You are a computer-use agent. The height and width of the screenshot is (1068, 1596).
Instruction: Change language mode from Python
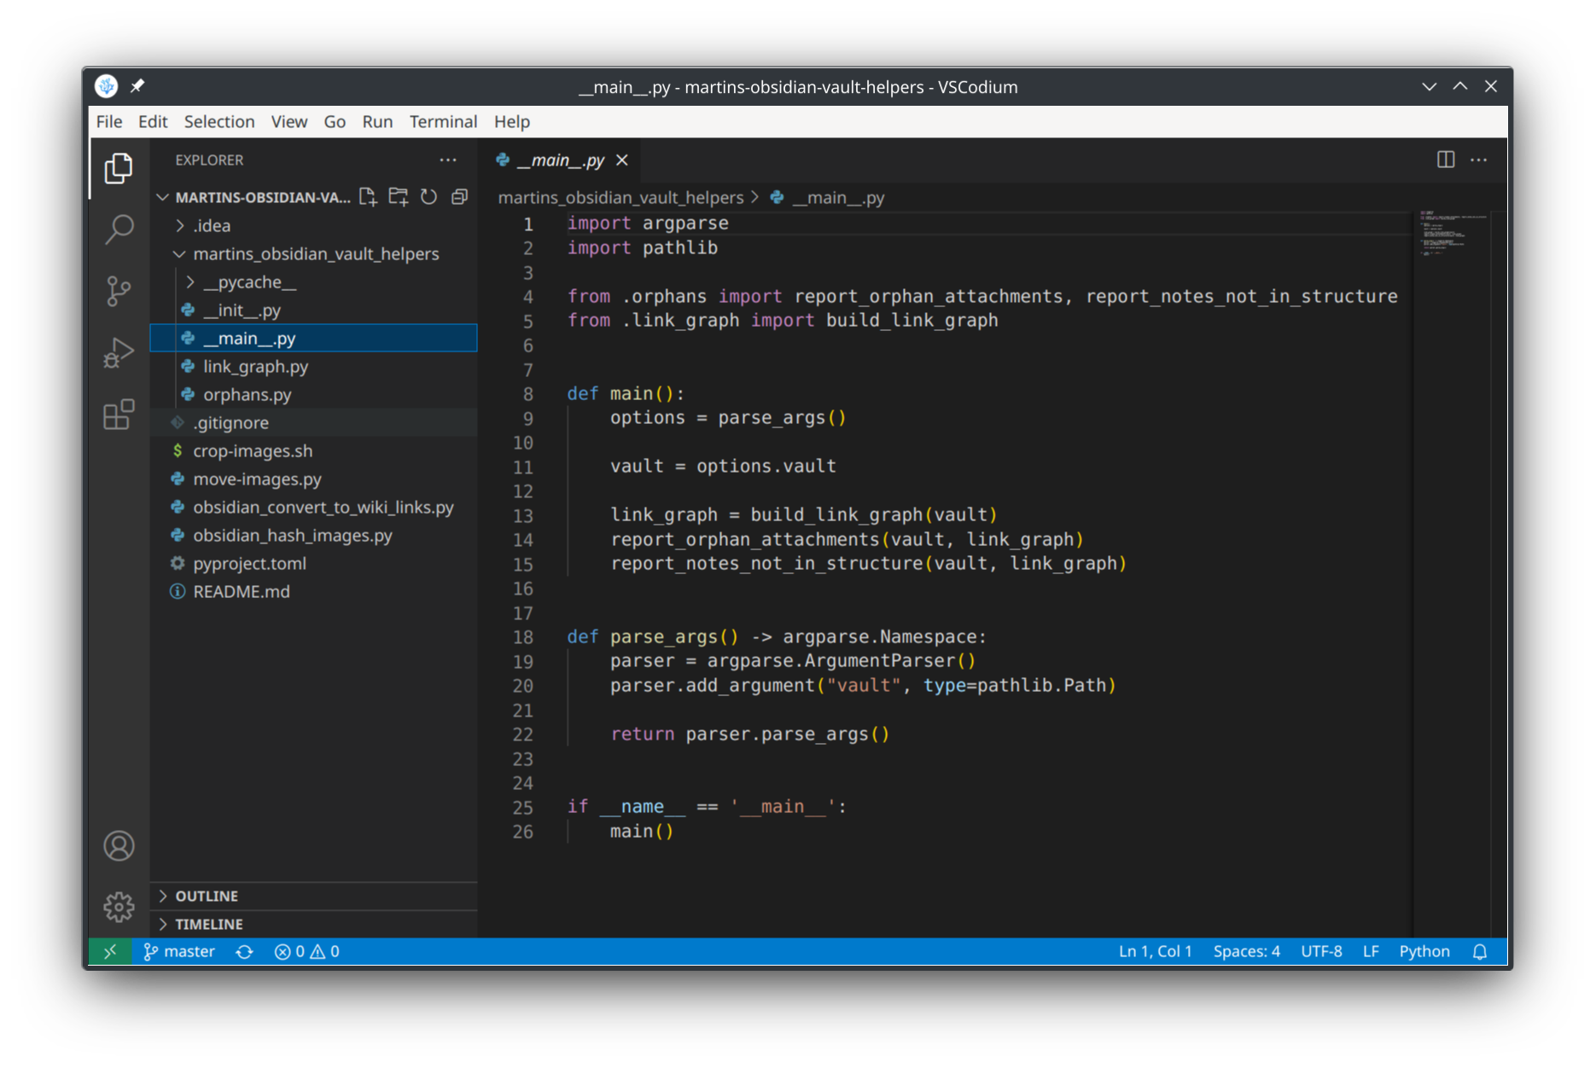1424,951
